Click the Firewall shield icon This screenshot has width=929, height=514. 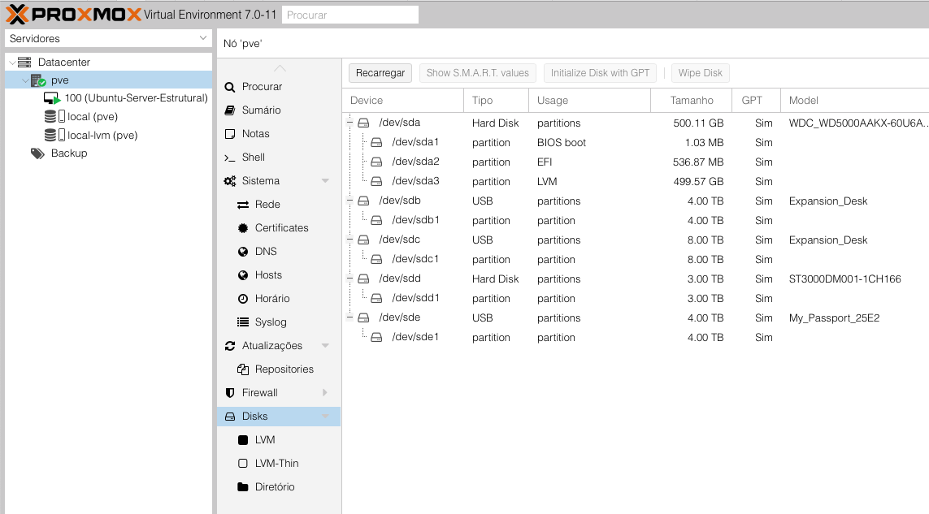[230, 393]
